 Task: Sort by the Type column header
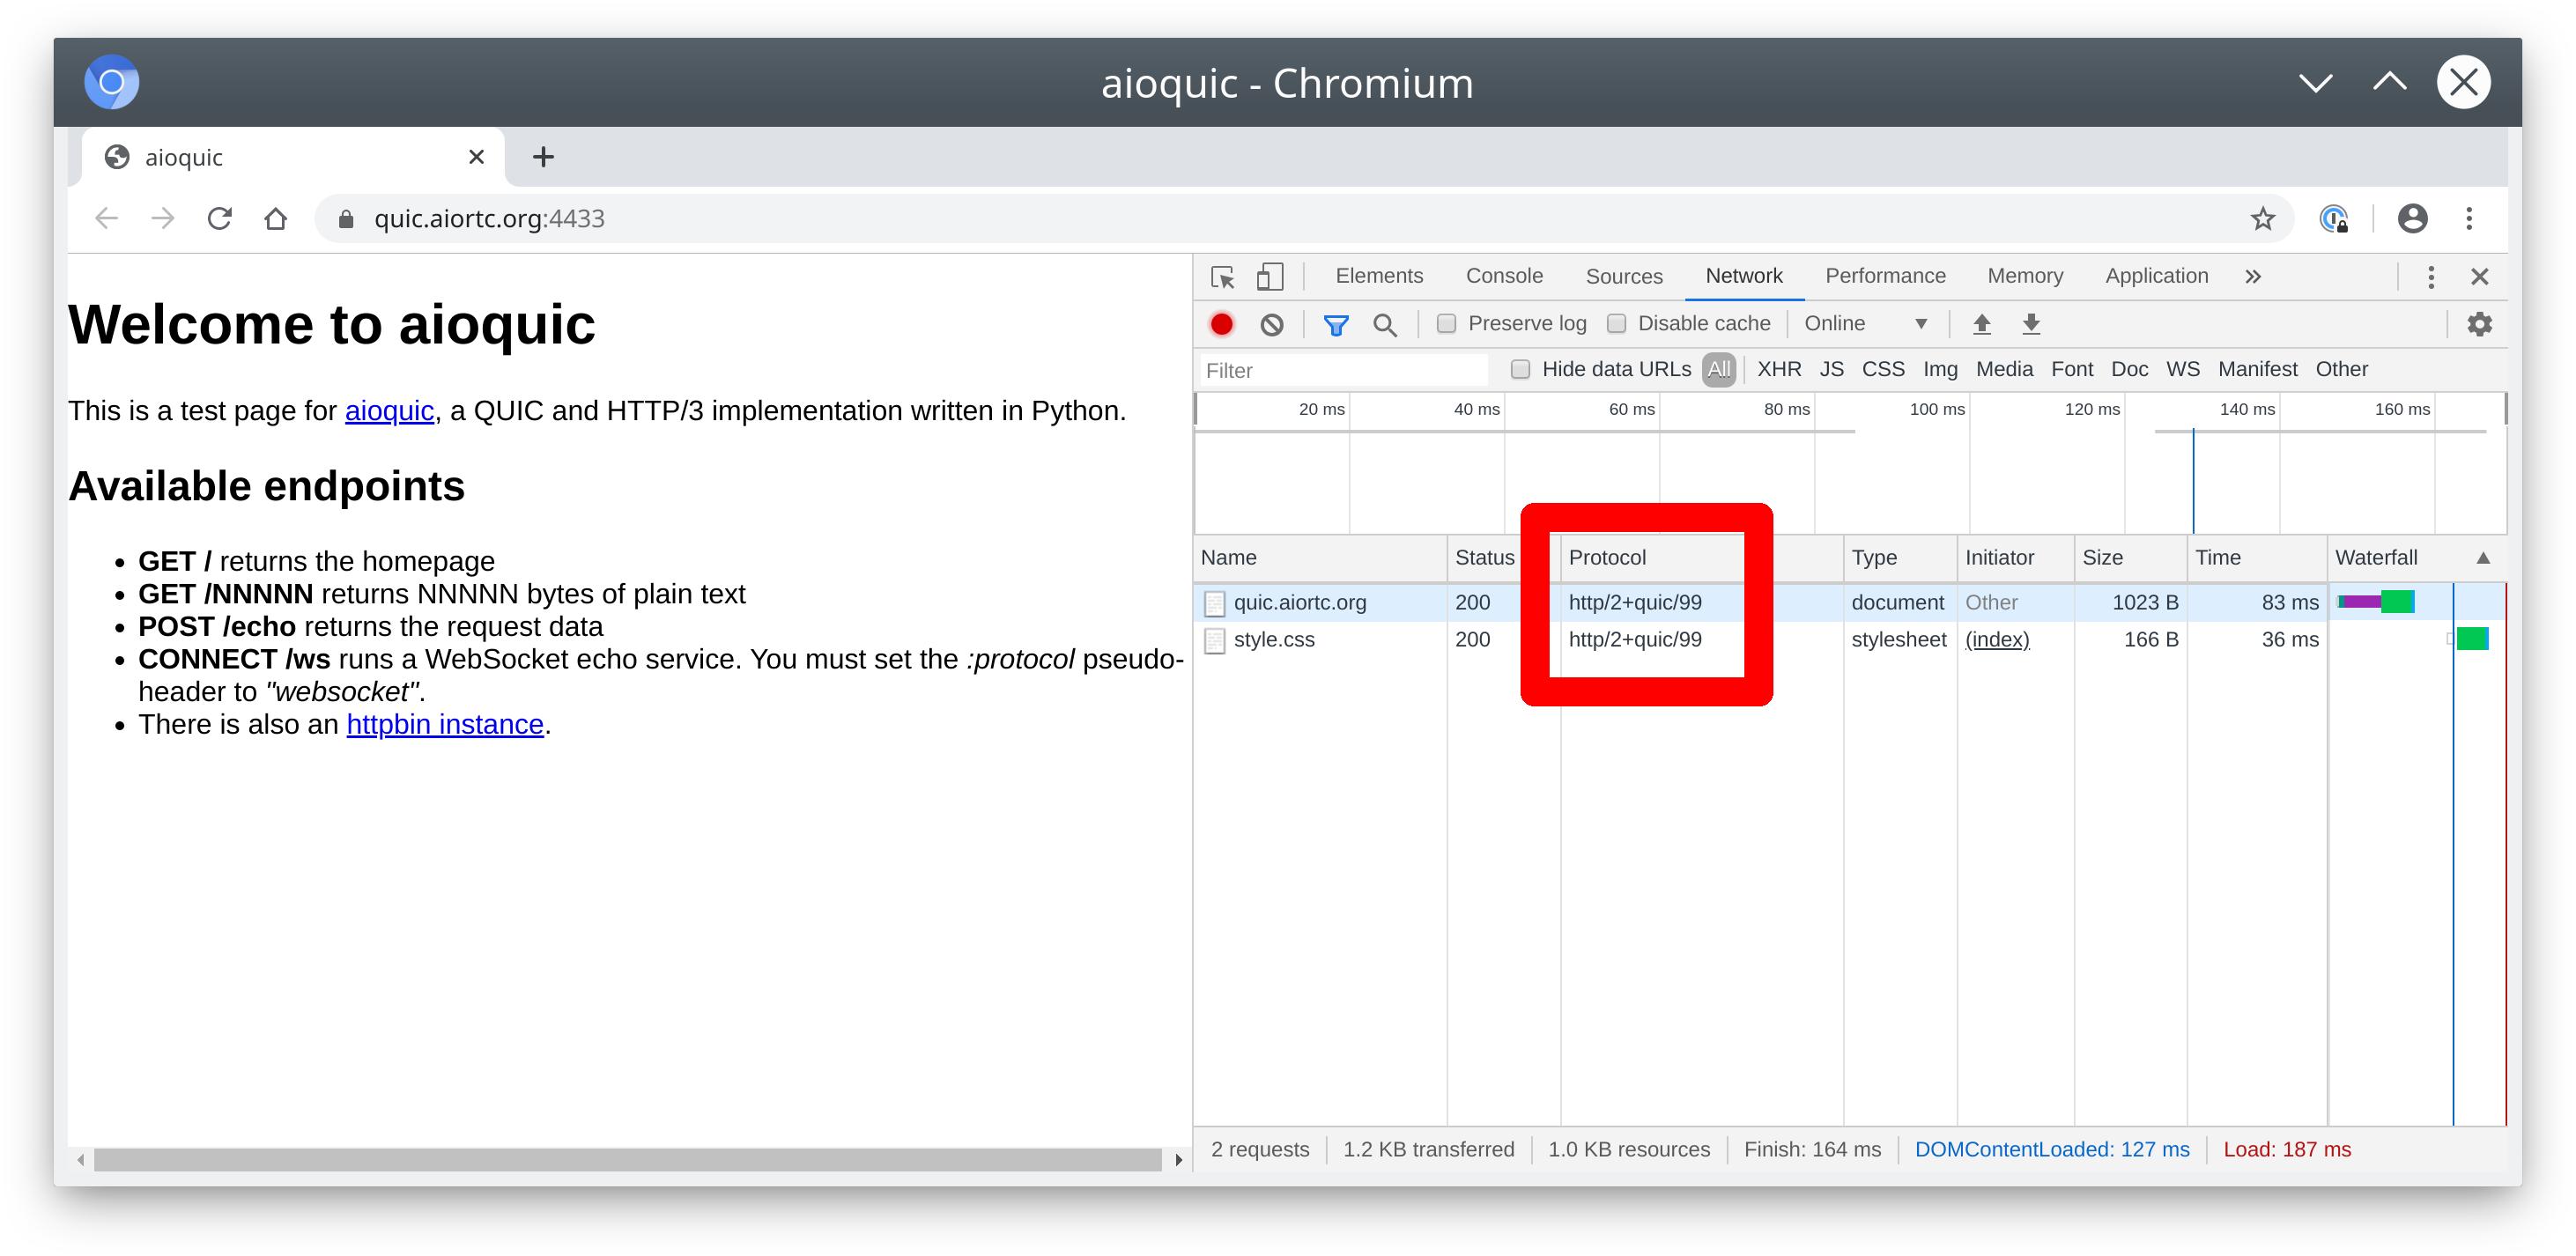1900,558
